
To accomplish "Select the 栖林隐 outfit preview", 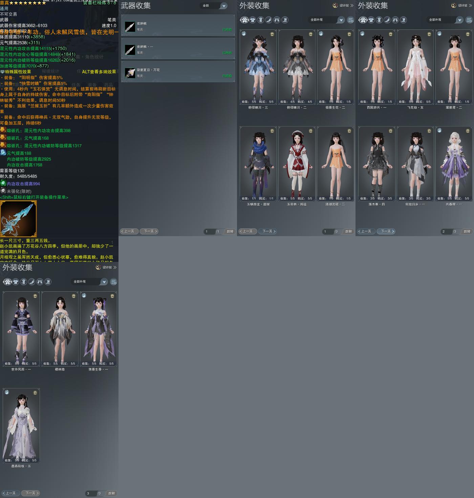I will click(60, 329).
